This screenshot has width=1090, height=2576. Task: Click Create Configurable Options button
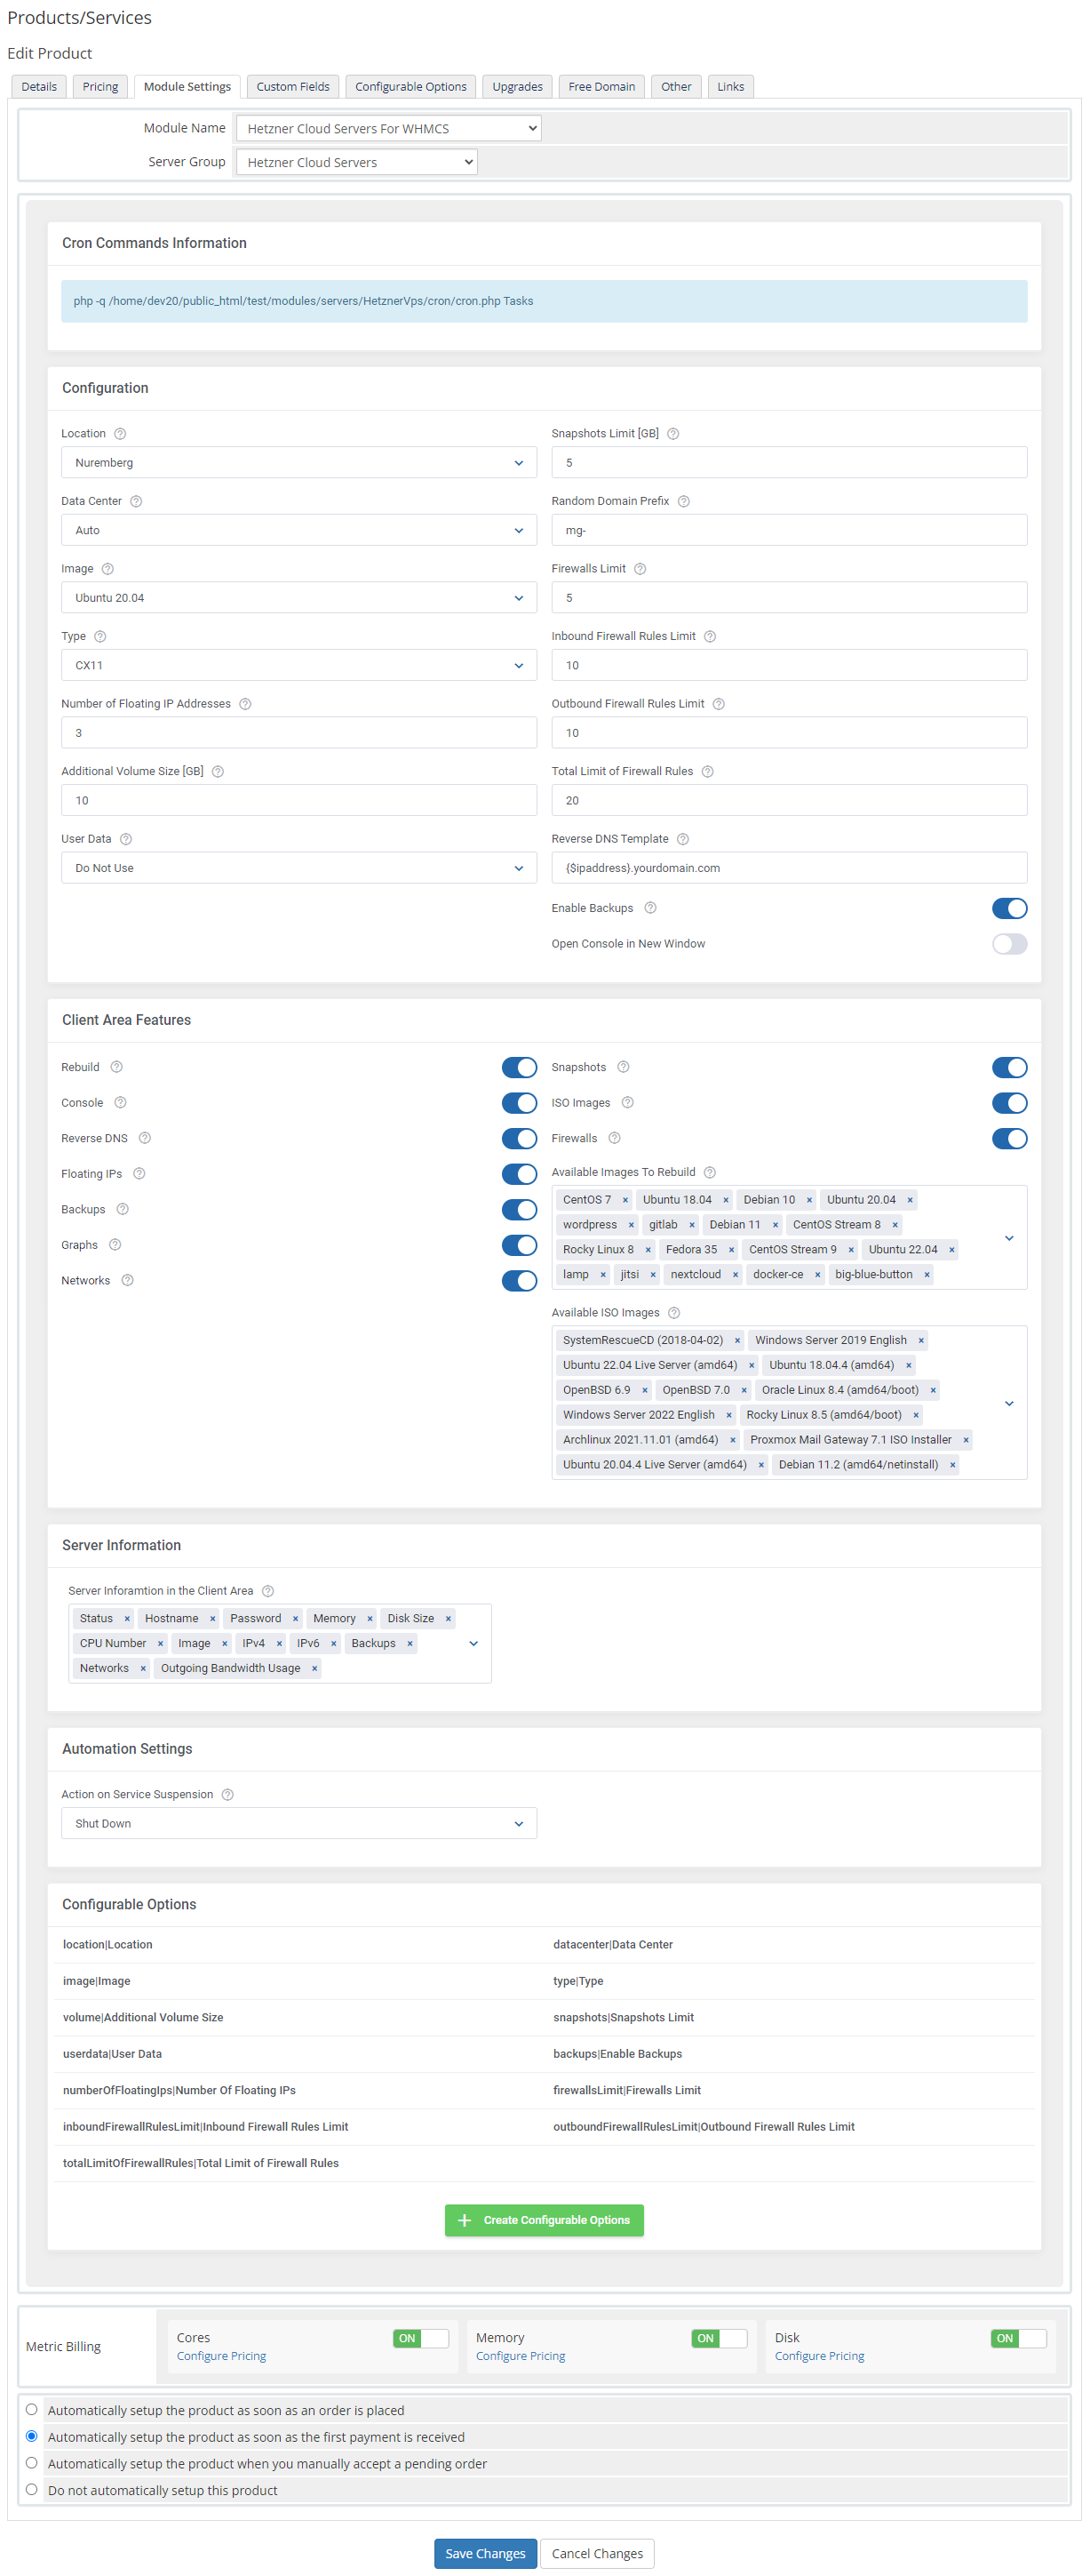[544, 2219]
